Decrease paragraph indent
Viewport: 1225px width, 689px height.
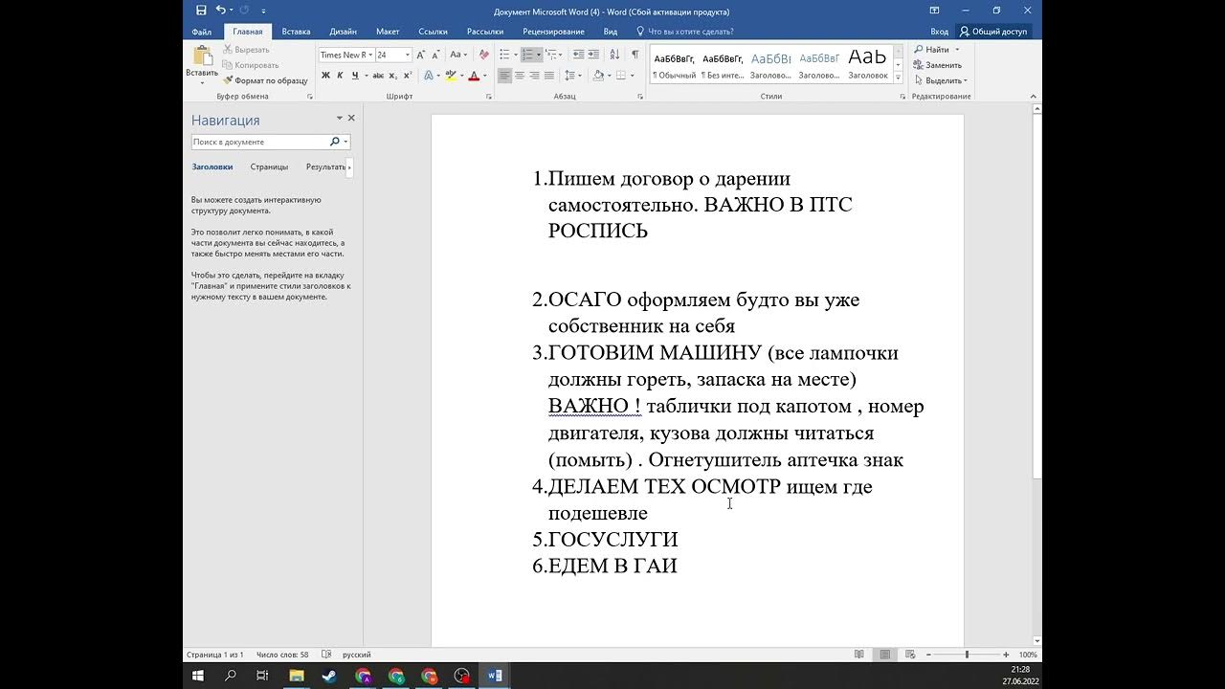click(x=578, y=55)
